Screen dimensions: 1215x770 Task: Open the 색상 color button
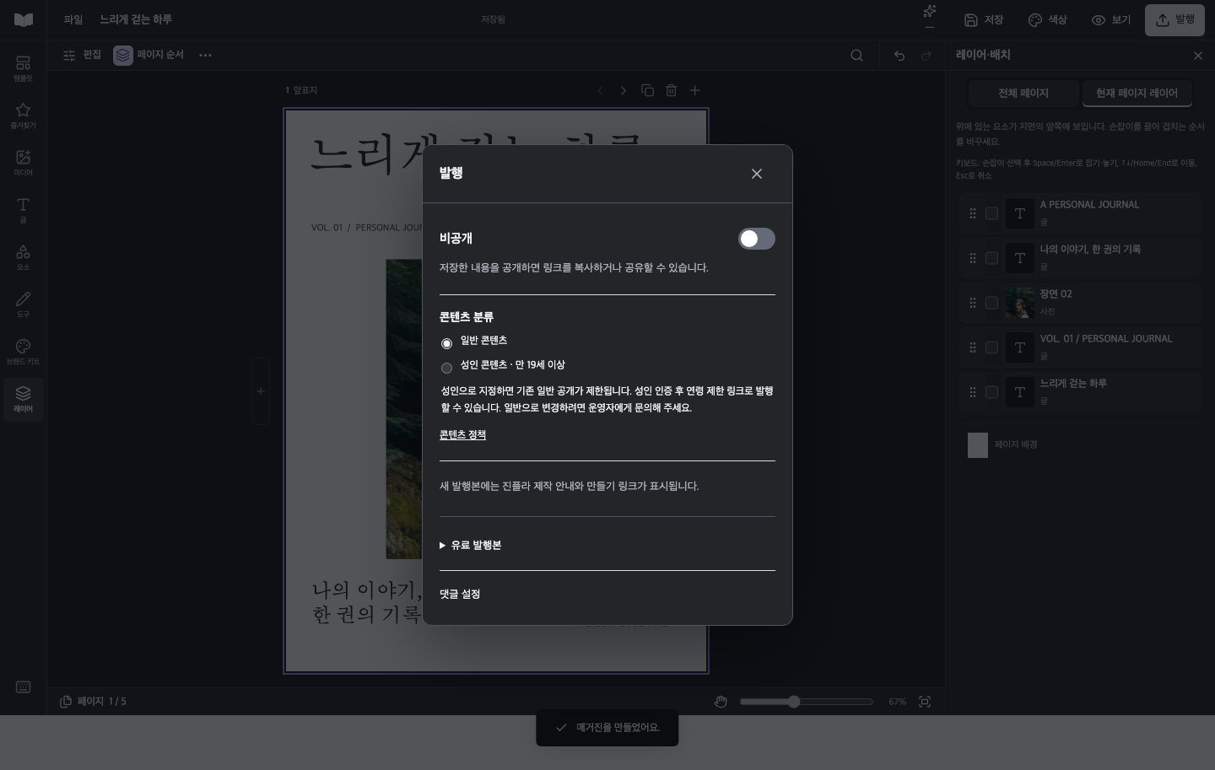(1047, 20)
